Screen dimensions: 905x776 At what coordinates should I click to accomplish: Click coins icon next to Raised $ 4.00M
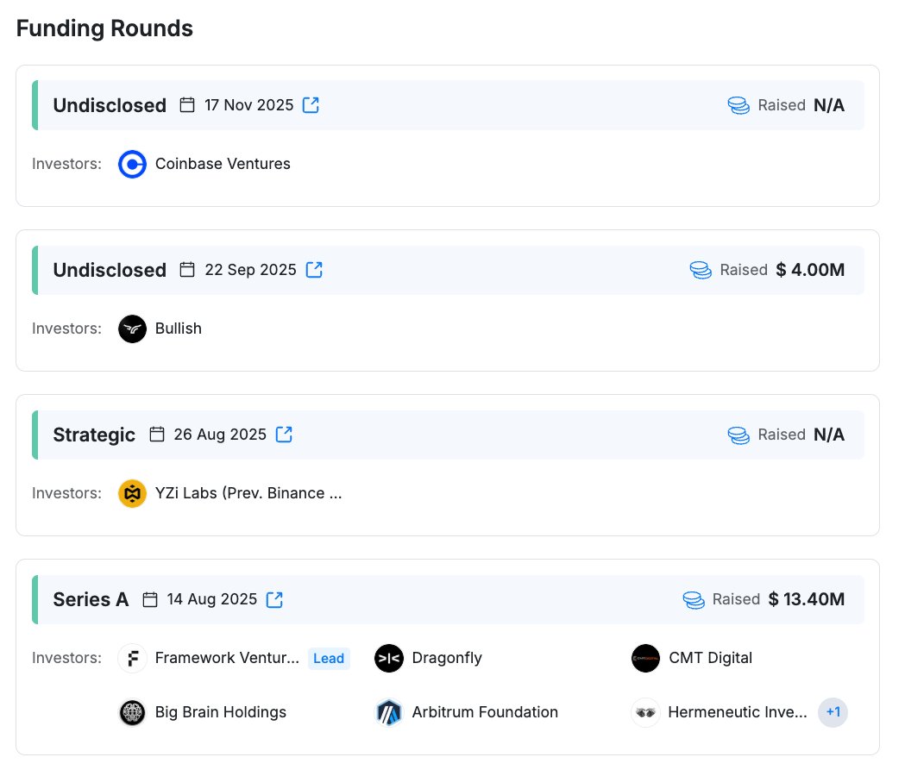pos(701,270)
